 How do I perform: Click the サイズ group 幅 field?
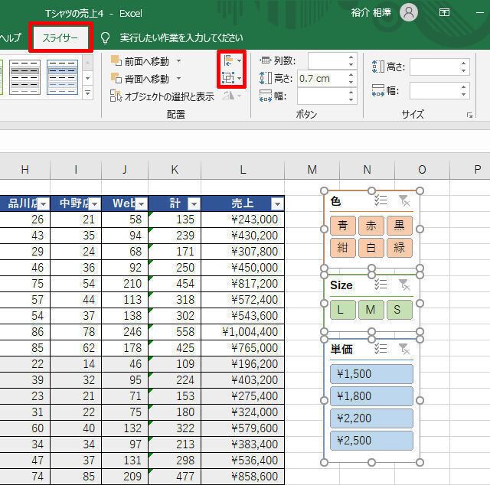click(434, 91)
